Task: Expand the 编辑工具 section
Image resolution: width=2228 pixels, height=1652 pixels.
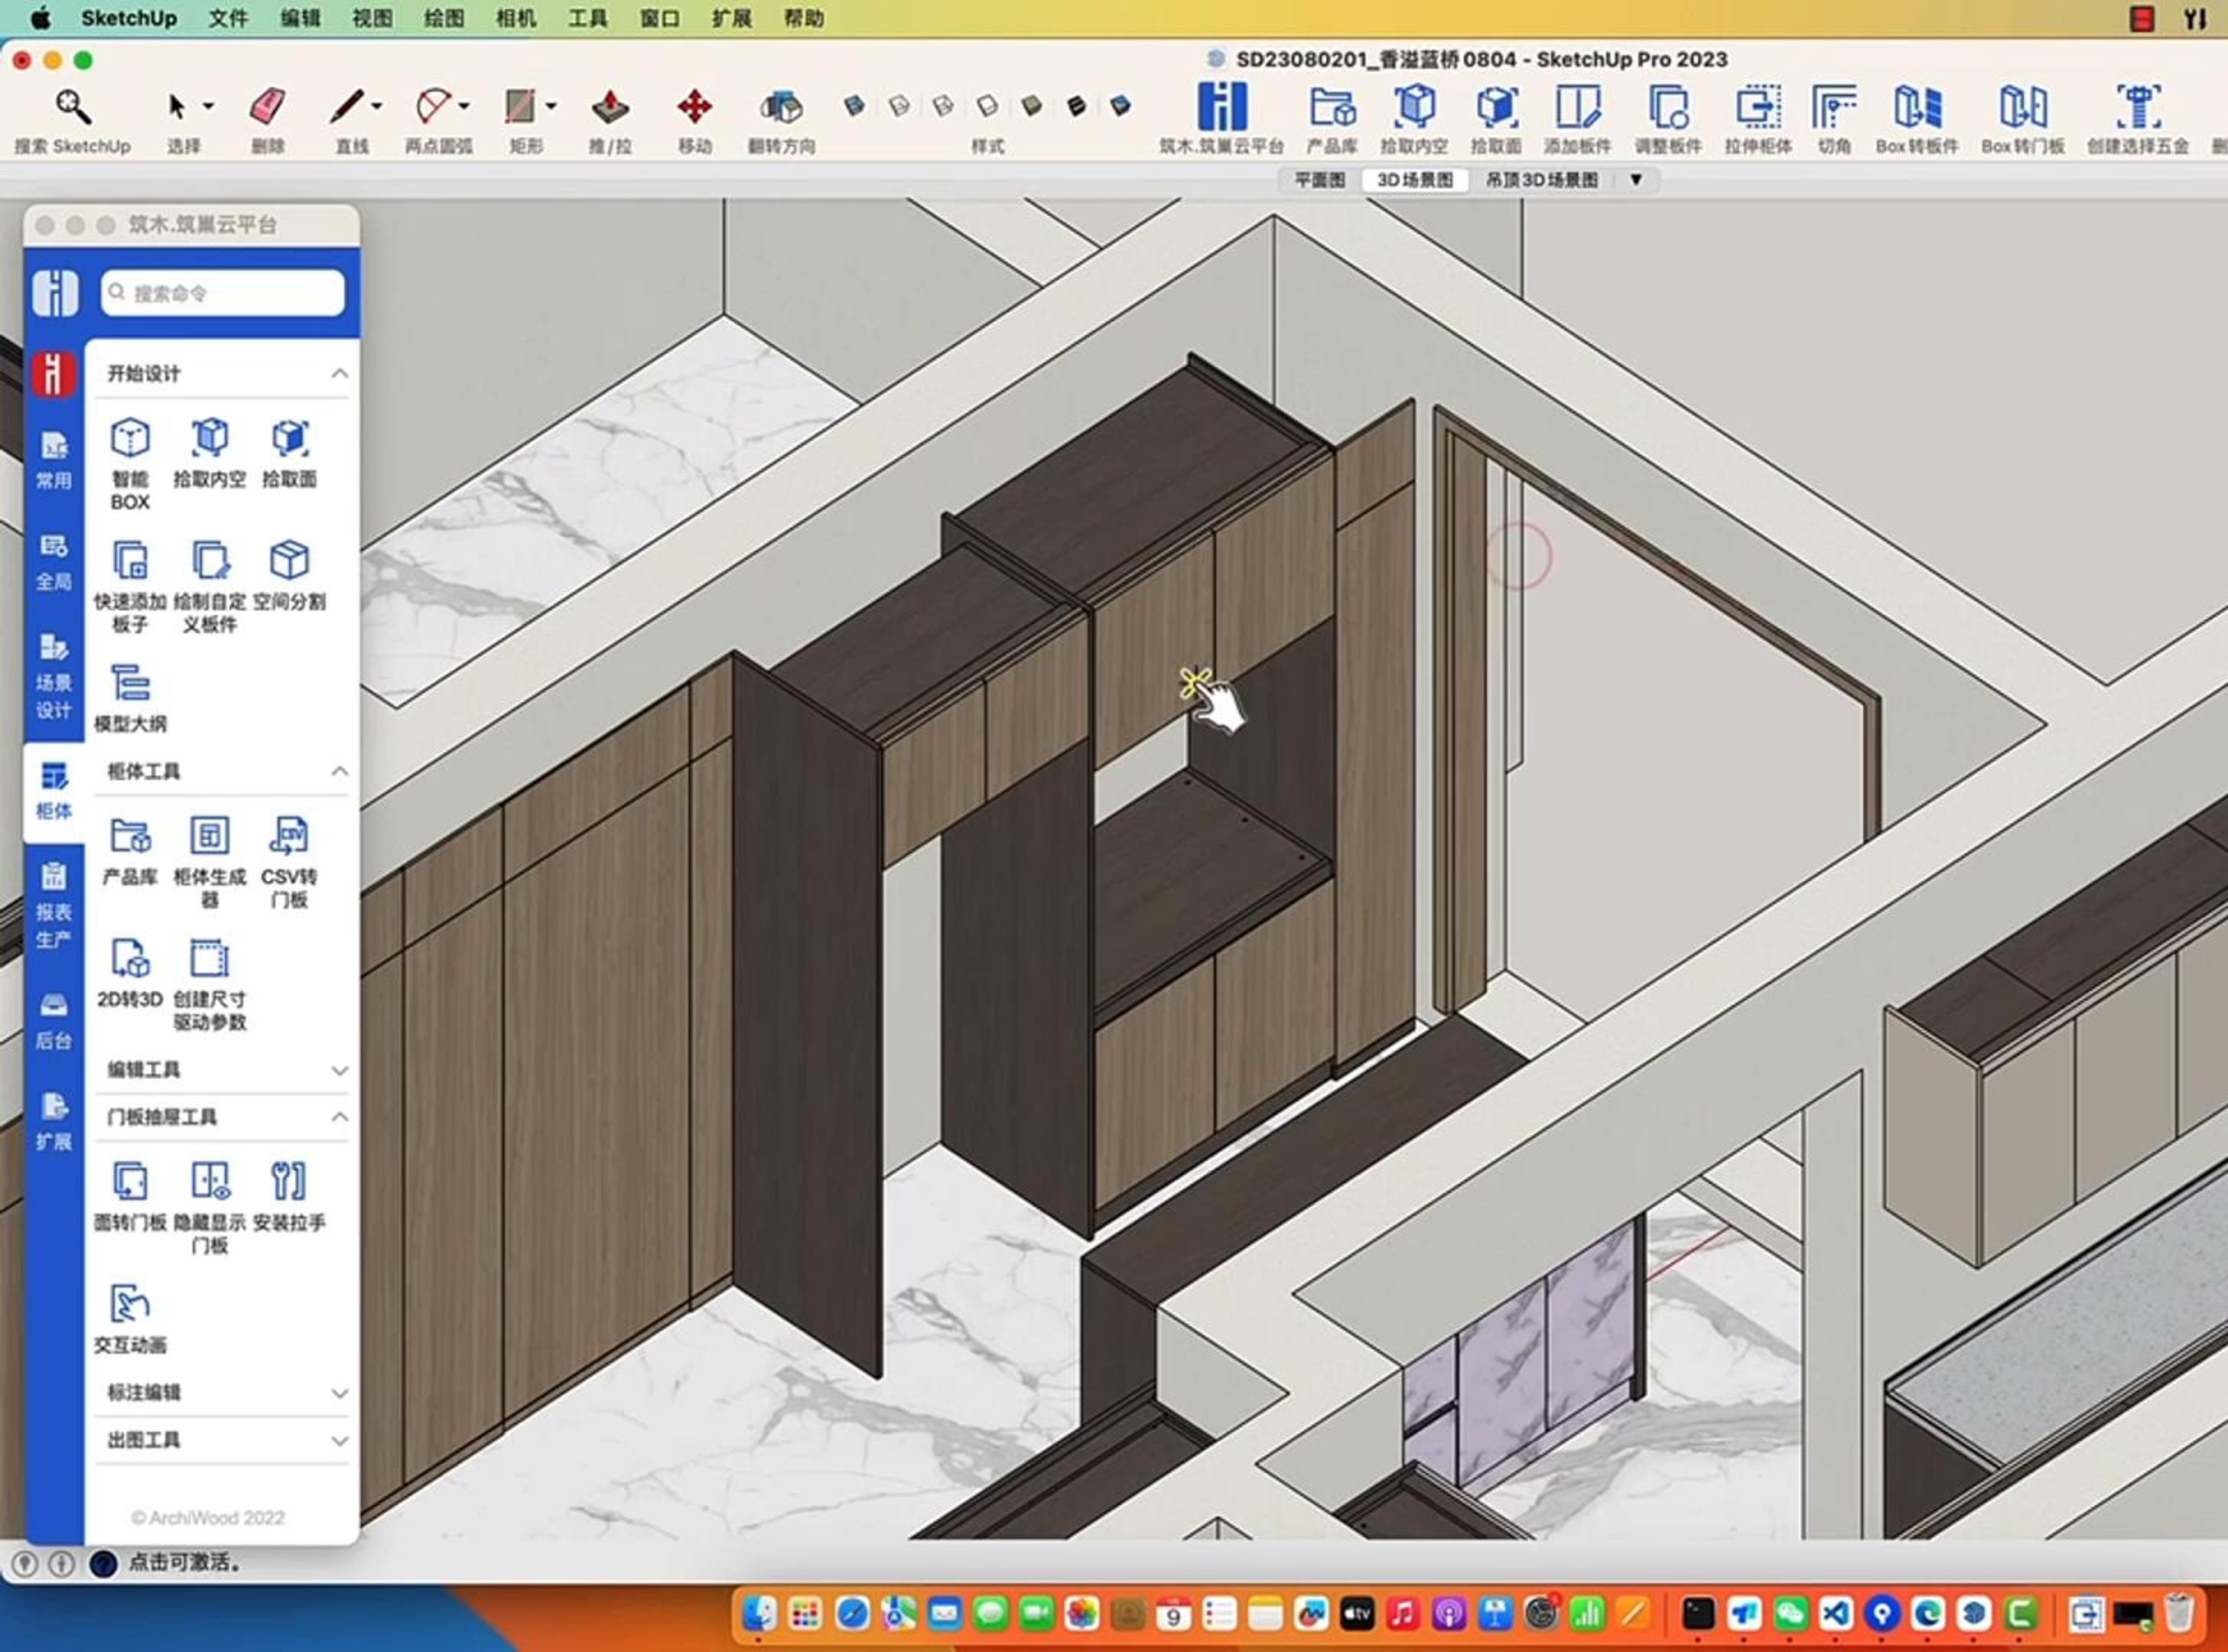Action: coord(340,1070)
